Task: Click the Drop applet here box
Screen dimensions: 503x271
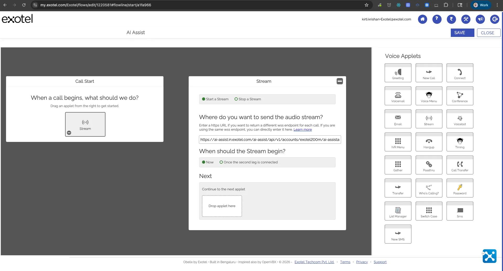Action: (x=222, y=206)
